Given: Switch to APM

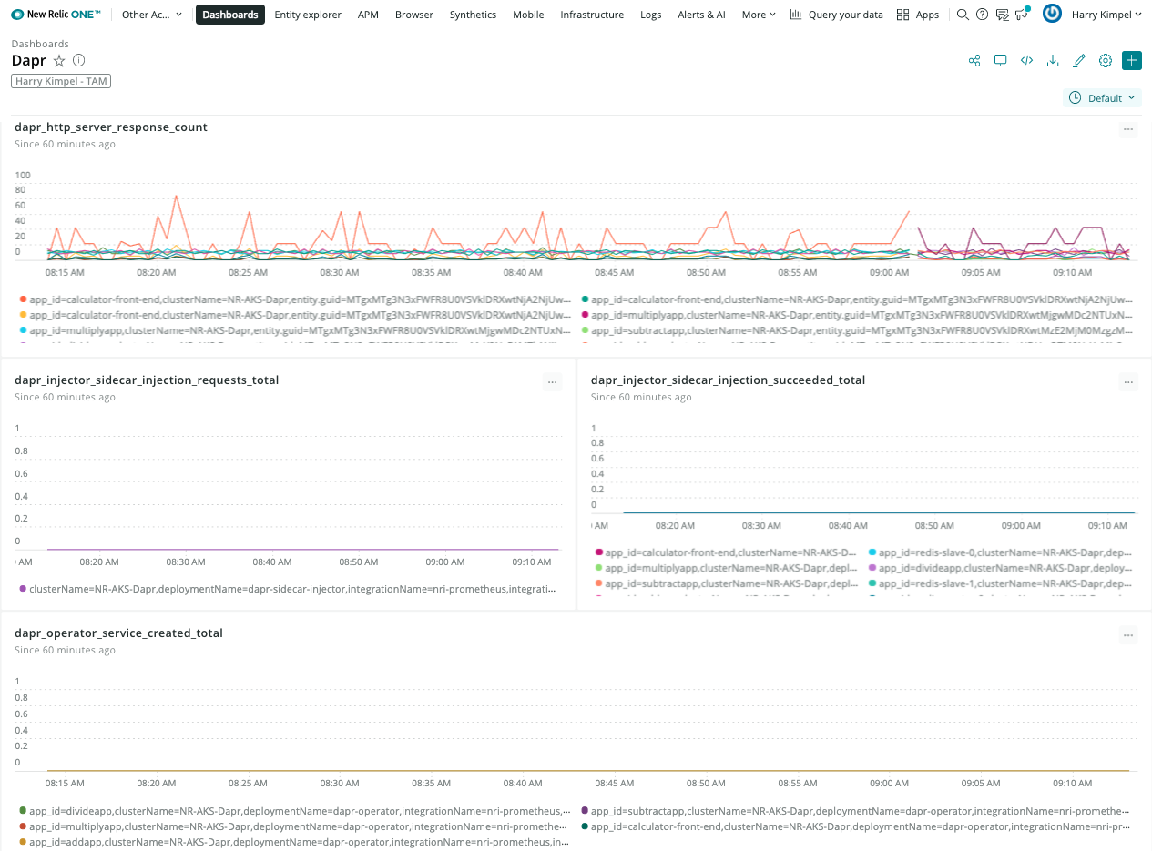Looking at the screenshot, I should click(368, 15).
